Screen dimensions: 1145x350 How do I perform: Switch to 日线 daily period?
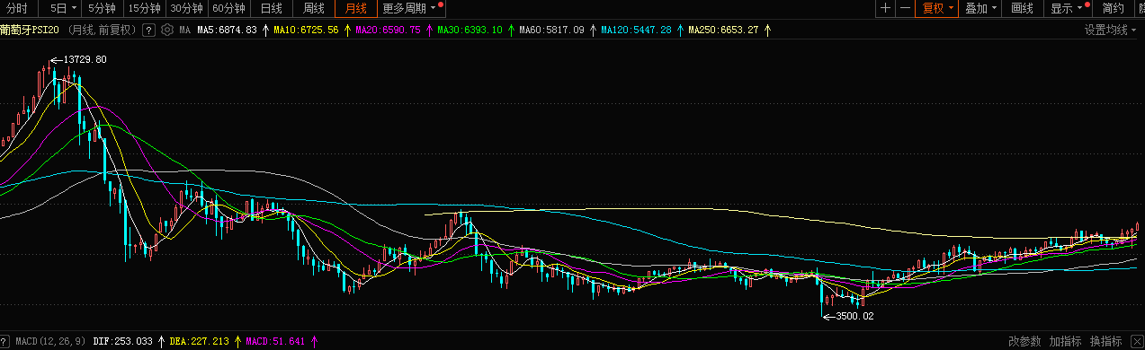coord(271,9)
